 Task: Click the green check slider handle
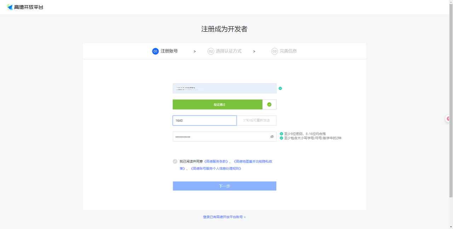coord(269,105)
